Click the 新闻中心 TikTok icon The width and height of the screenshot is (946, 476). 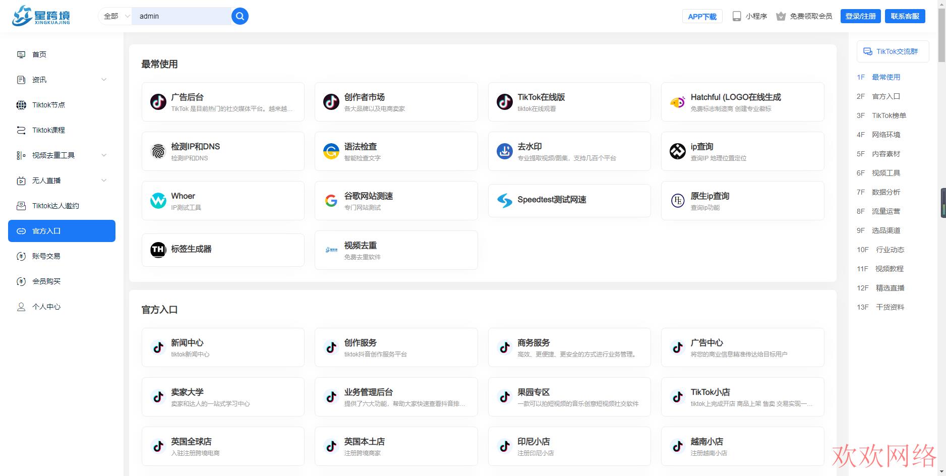(x=158, y=347)
